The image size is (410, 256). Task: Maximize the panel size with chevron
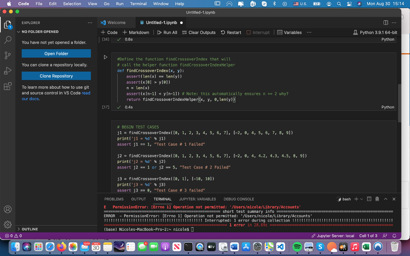point(386,199)
